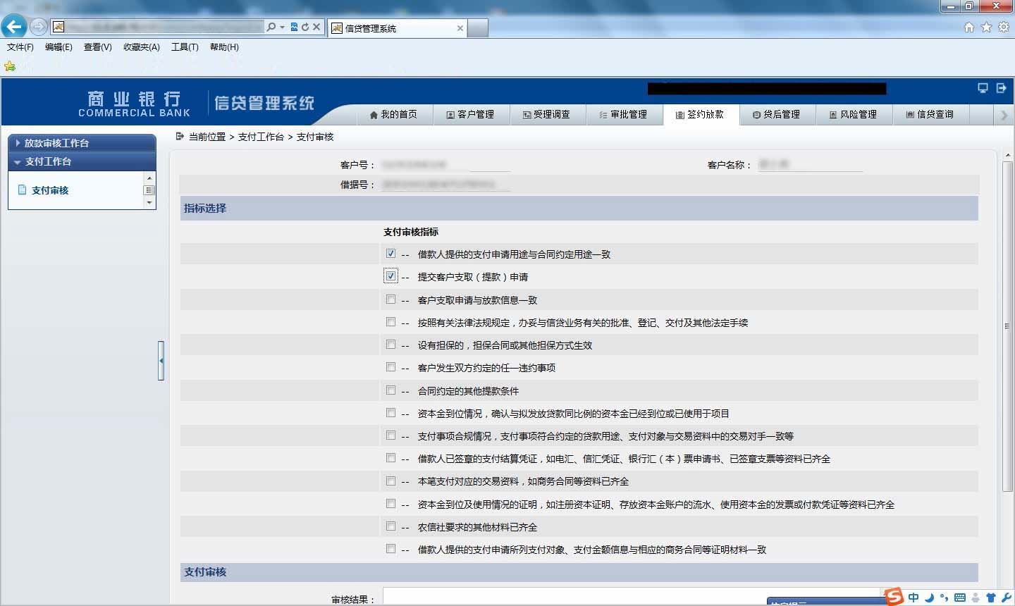Switch to the 信贷查询 tab
This screenshot has width=1015, height=606.
930,114
